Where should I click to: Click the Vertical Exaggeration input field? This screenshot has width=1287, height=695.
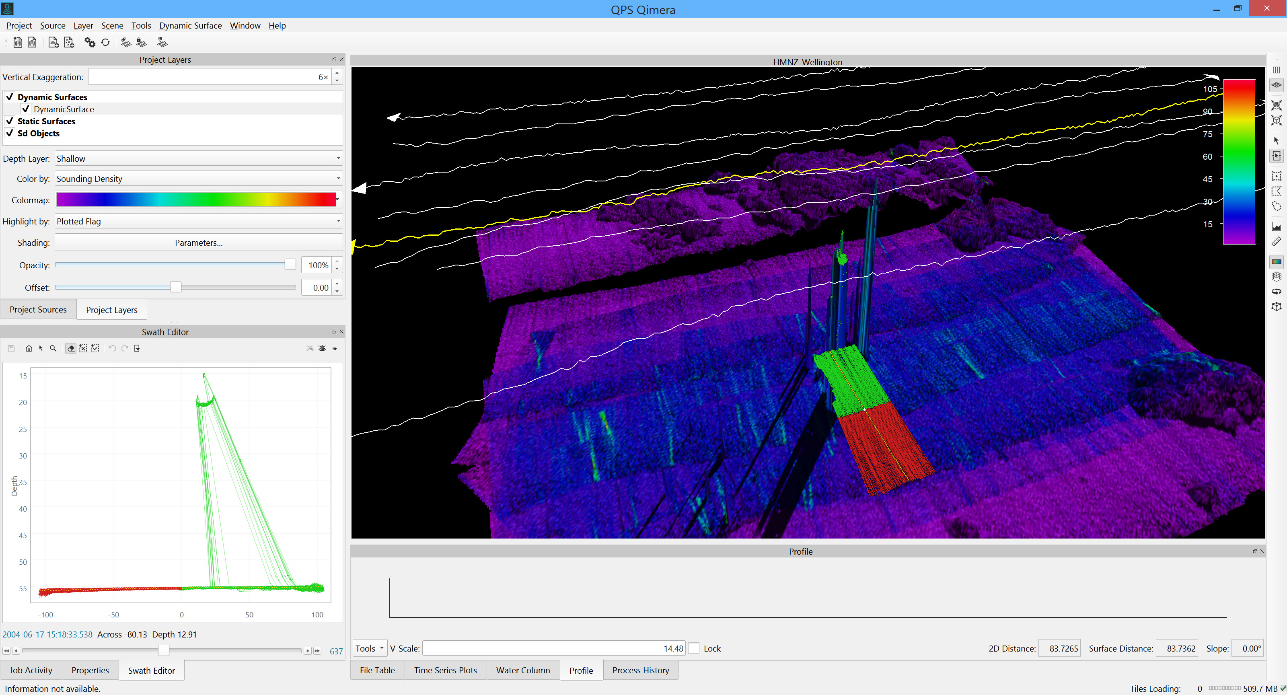(210, 77)
